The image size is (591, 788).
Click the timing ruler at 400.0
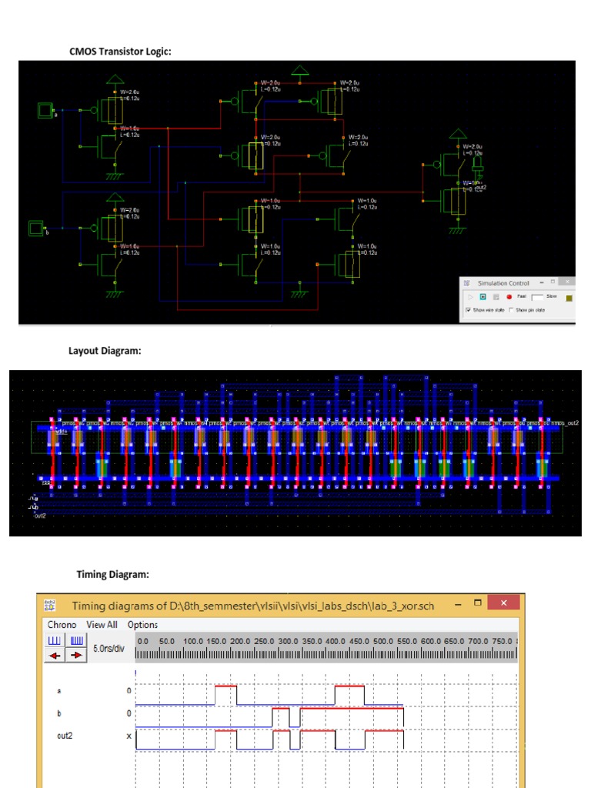pyautogui.click(x=335, y=641)
